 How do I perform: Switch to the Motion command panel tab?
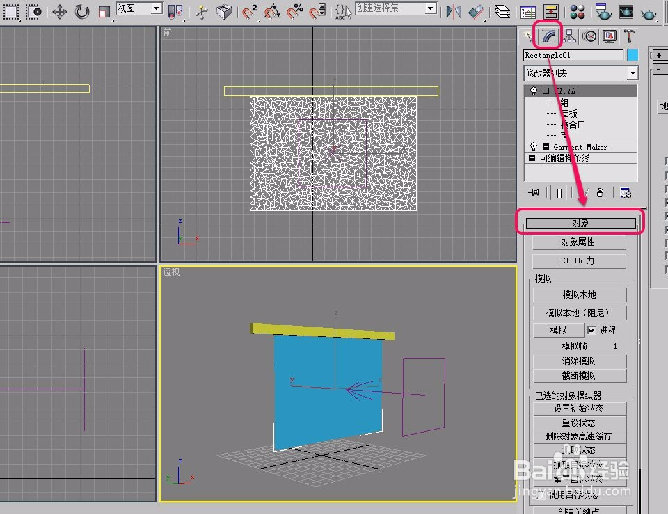[590, 36]
